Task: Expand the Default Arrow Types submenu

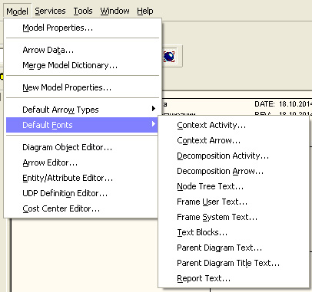Action: click(x=82, y=110)
